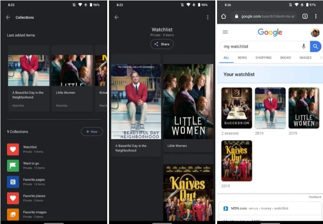This screenshot has height=224, width=323.
Task: Tap the blue search magnifier button
Action: click(315, 46)
